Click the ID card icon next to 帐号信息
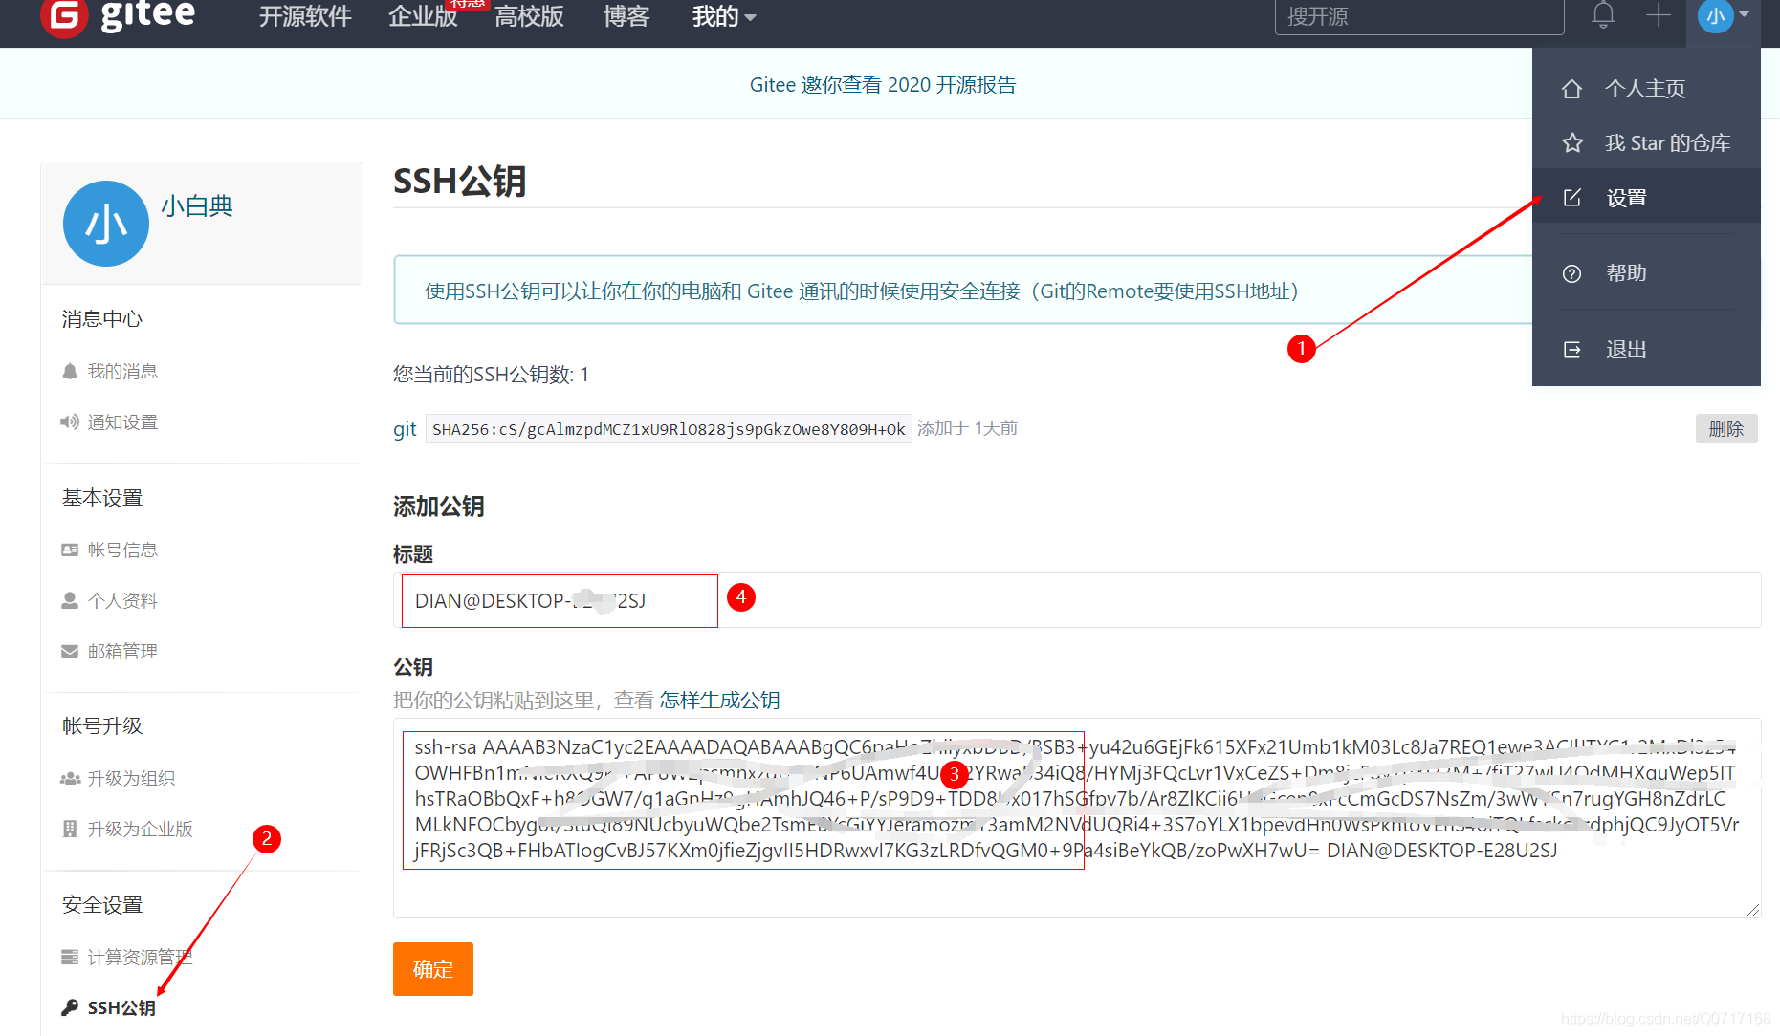Screen dimensions: 1780x1036 (x=70, y=550)
